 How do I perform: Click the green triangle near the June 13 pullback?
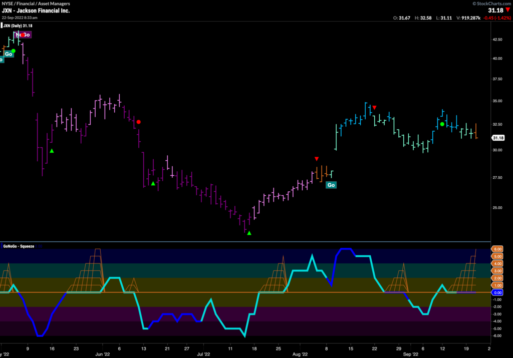(x=153, y=184)
